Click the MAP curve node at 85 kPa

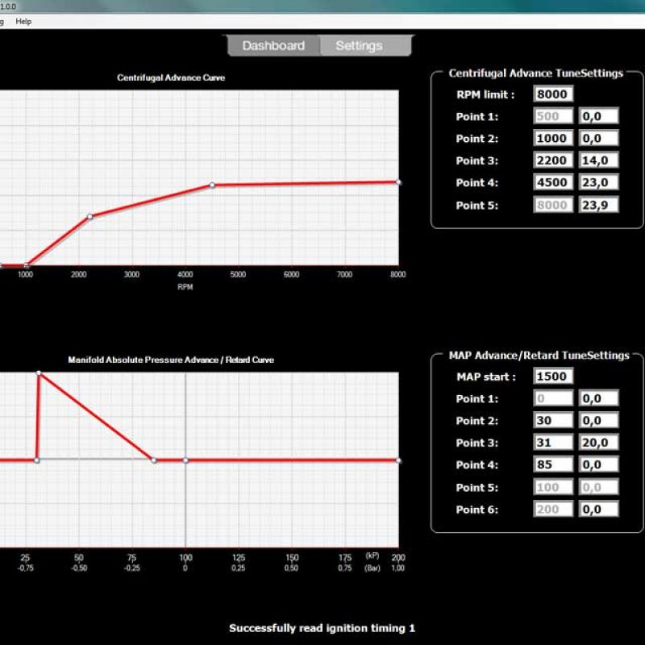click(154, 460)
